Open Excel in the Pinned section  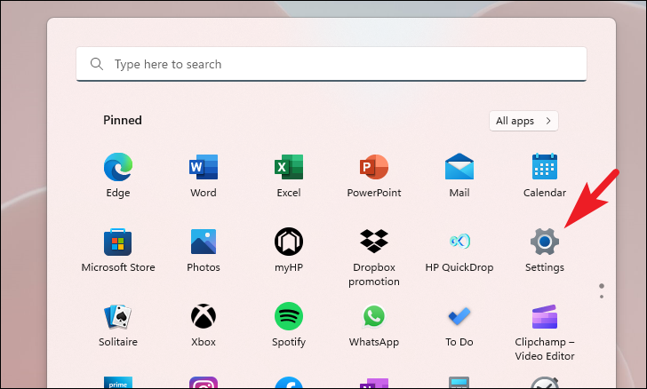pyautogui.click(x=289, y=175)
